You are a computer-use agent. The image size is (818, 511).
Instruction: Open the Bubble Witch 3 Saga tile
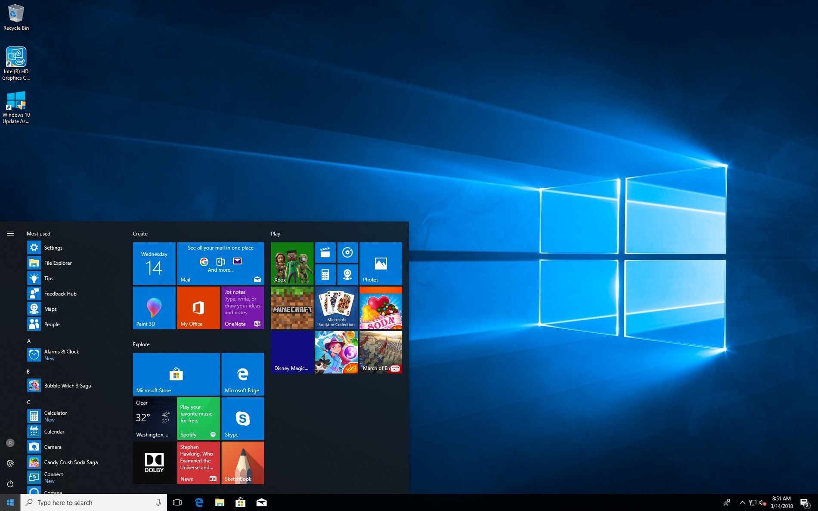(336, 352)
